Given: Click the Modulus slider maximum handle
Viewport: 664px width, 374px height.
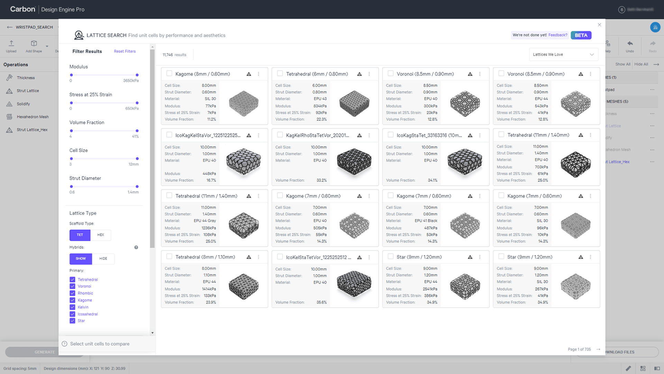Looking at the screenshot, I should (x=137, y=75).
